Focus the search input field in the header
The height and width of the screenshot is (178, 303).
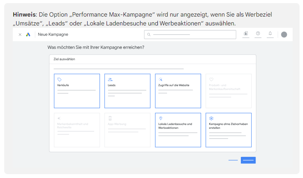point(190,35)
